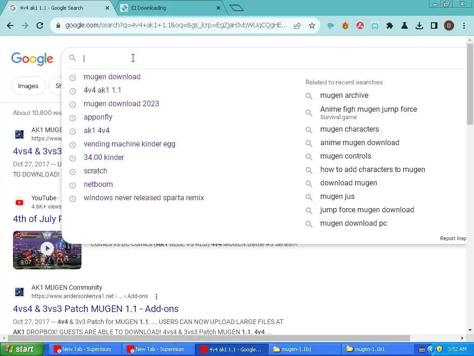Open the fire extension icon in toolbar

click(345, 26)
